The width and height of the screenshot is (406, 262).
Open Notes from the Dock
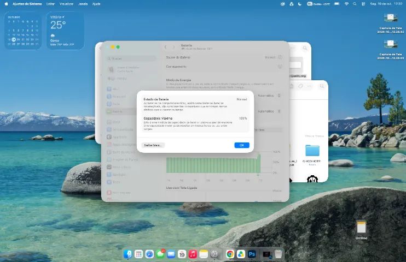(x=204, y=254)
